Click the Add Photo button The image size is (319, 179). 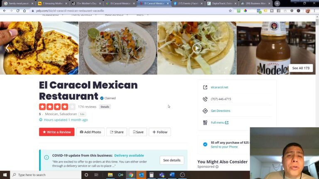(90, 132)
